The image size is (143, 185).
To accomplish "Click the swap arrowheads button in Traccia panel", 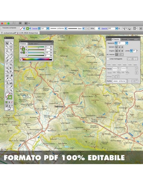I will tap(137, 69).
